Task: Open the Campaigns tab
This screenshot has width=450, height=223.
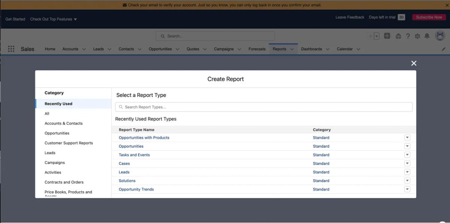Action: 223,49
